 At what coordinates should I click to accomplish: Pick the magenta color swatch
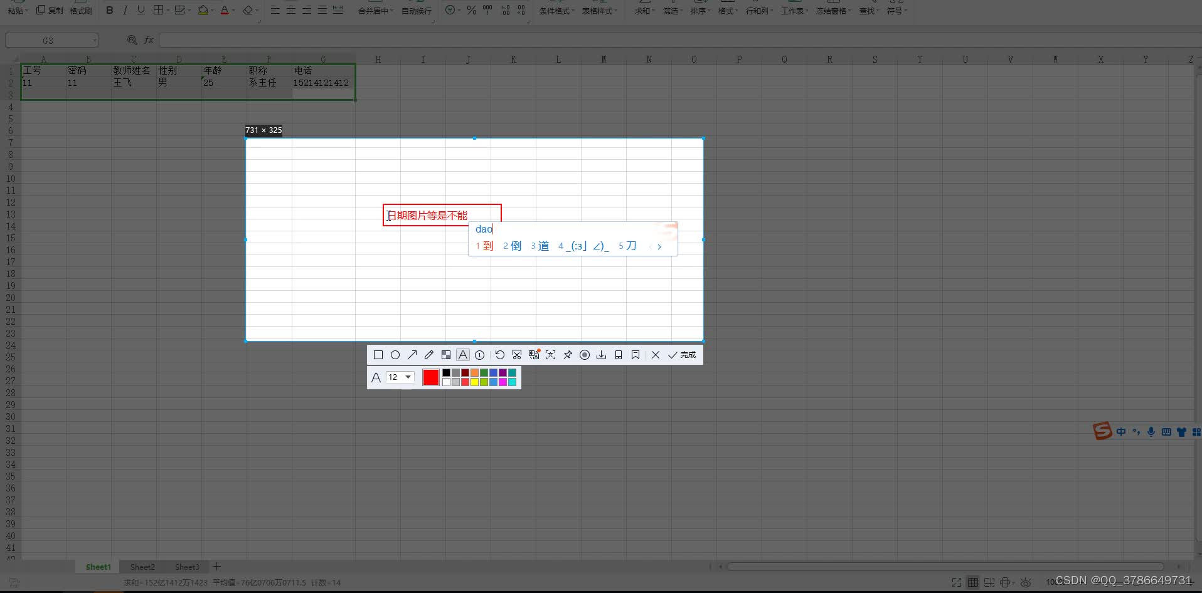503,382
